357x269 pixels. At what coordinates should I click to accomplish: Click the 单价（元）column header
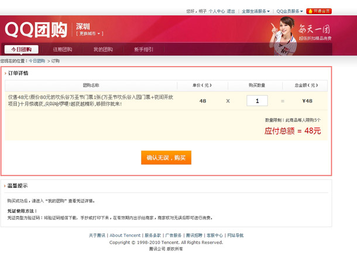202,85
